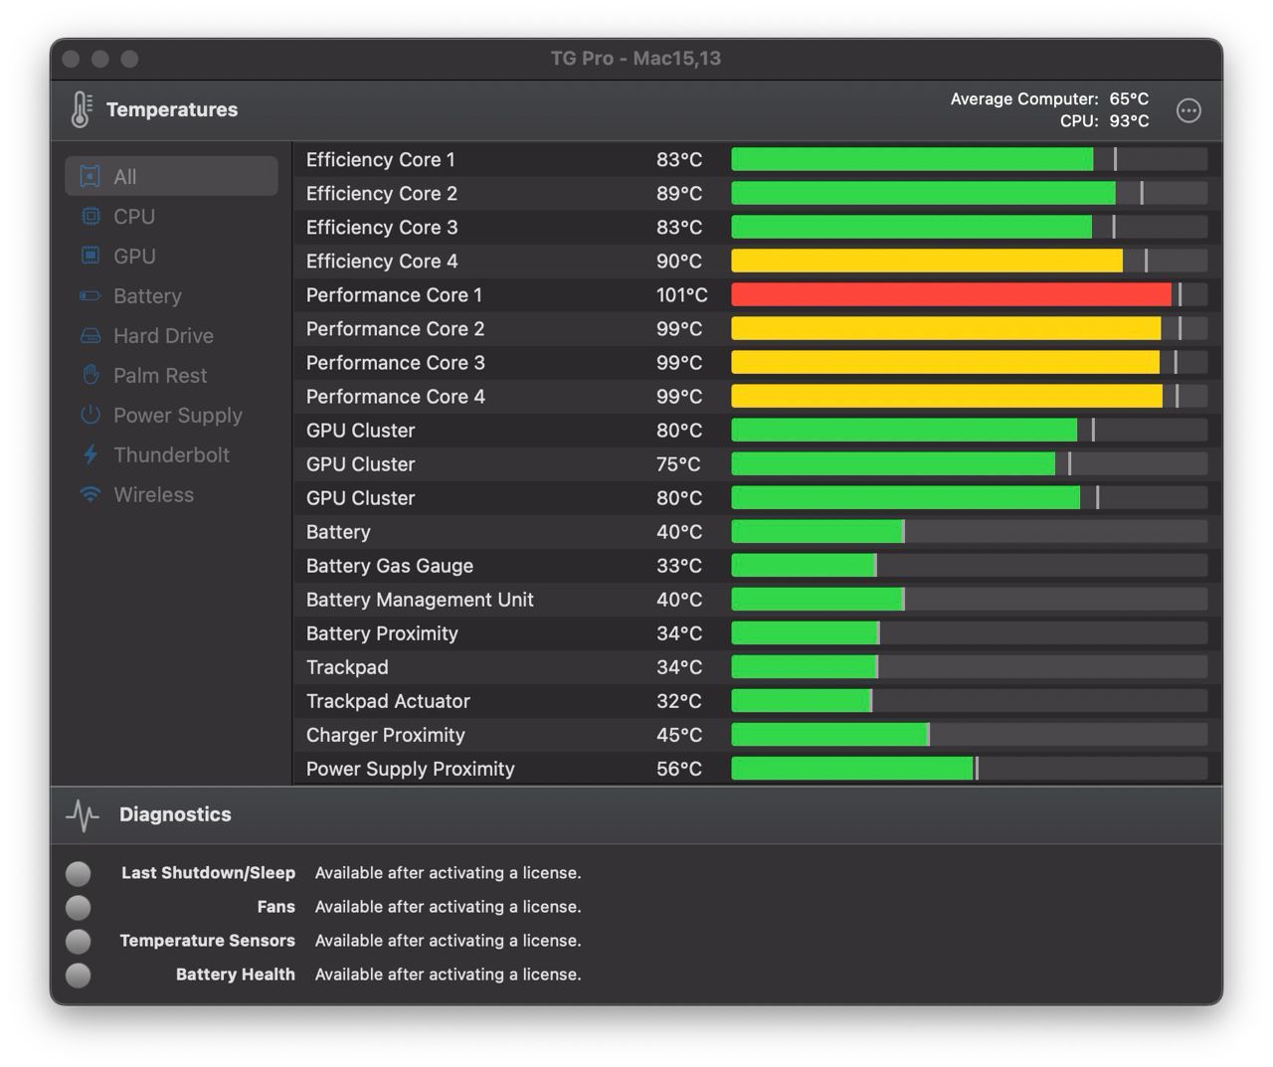Select the Battery sensors category
The width and height of the screenshot is (1273, 1067).
point(147,295)
